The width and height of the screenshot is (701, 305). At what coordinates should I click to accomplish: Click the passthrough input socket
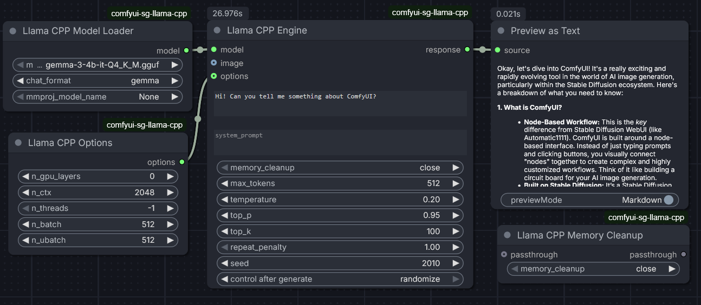pyautogui.click(x=504, y=254)
